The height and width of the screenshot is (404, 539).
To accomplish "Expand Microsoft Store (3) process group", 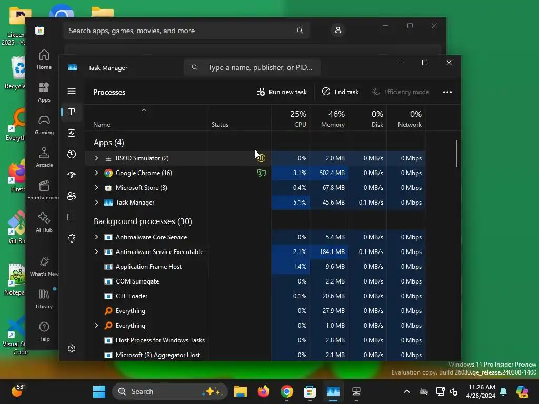I will click(97, 188).
